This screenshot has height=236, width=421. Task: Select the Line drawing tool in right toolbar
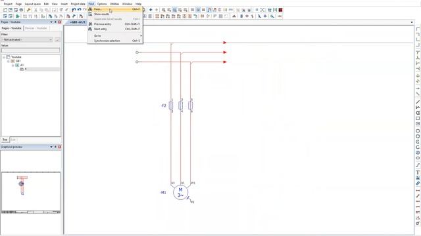(418, 102)
